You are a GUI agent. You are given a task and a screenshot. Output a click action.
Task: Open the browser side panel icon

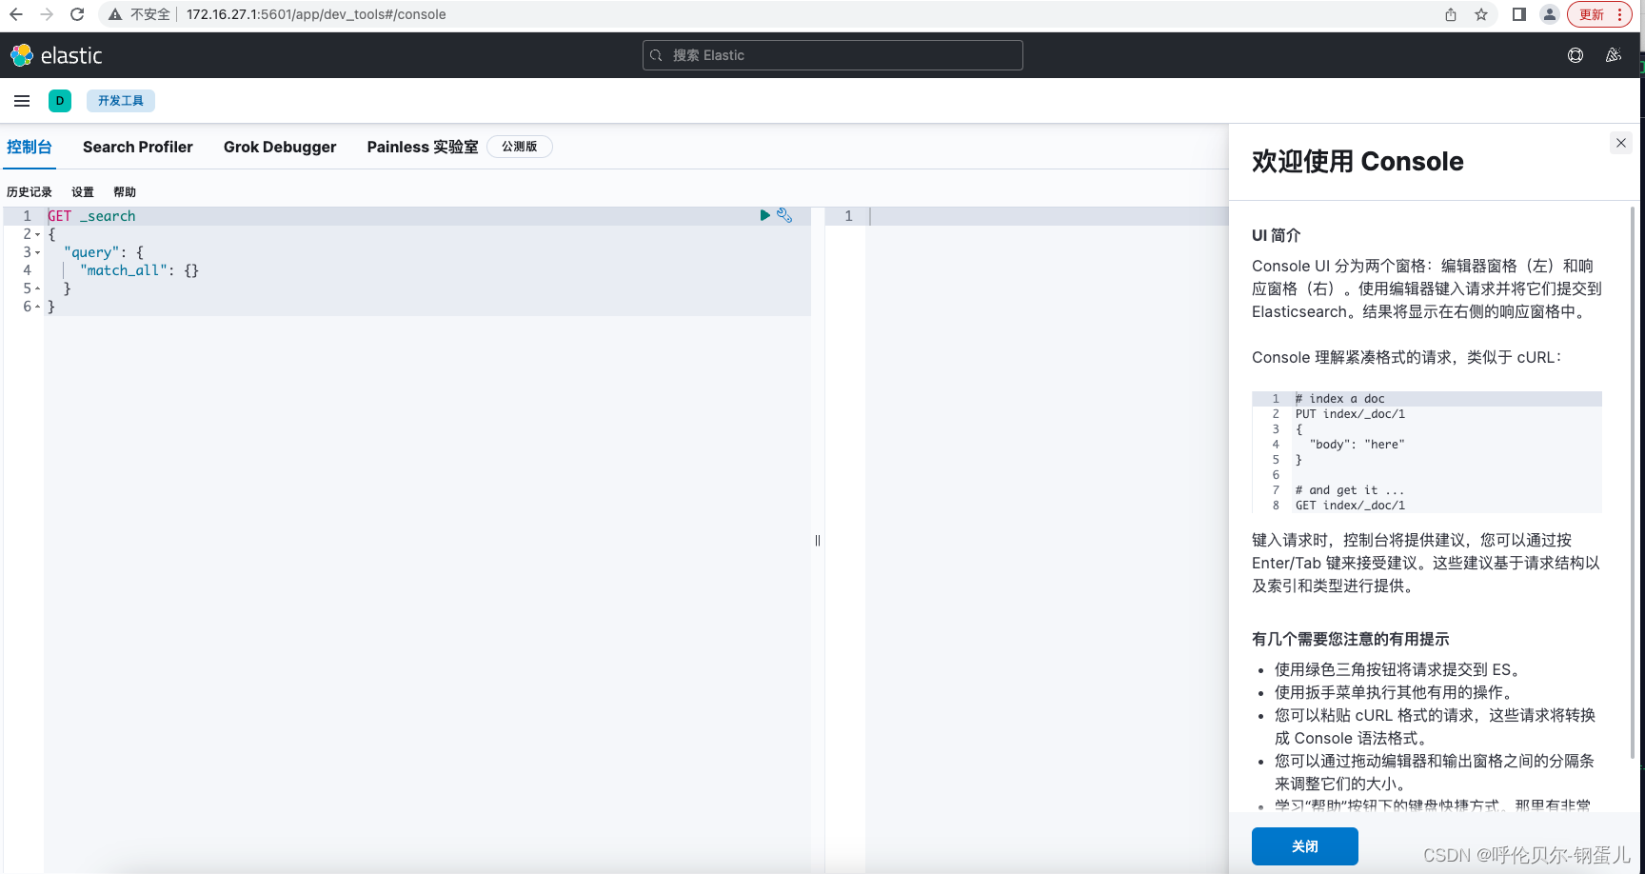(1519, 14)
